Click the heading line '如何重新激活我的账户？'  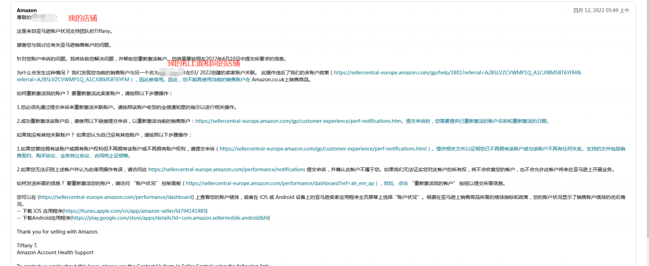pyautogui.click(x=94, y=93)
